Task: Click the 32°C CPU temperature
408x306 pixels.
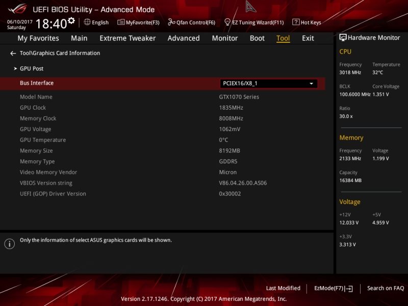Action: tap(377, 72)
